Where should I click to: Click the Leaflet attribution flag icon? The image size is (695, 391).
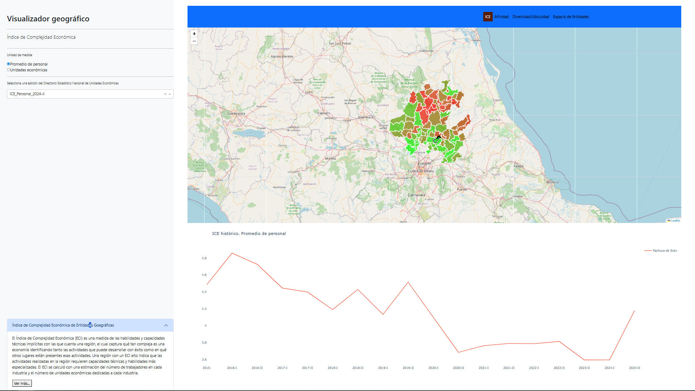pos(669,220)
